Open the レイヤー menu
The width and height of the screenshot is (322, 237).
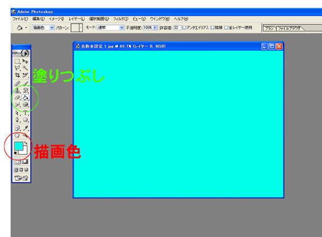point(77,19)
